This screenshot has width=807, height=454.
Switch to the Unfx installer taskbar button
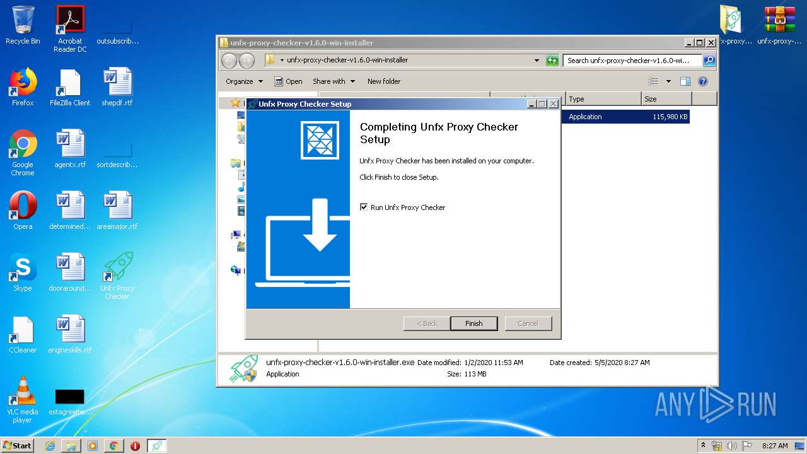tap(157, 446)
